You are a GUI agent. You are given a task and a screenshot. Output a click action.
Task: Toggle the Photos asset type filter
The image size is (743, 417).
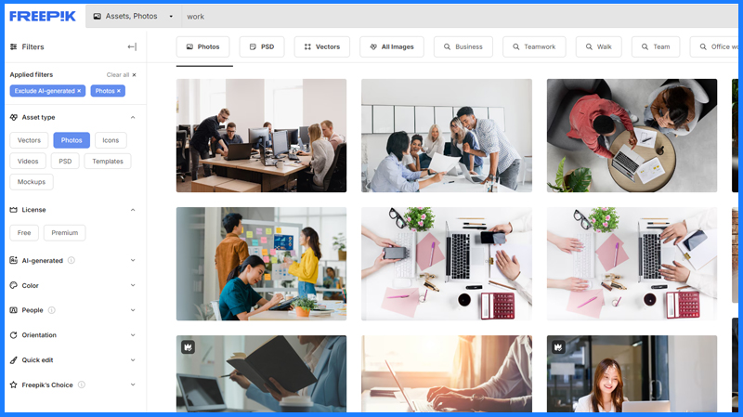(72, 140)
